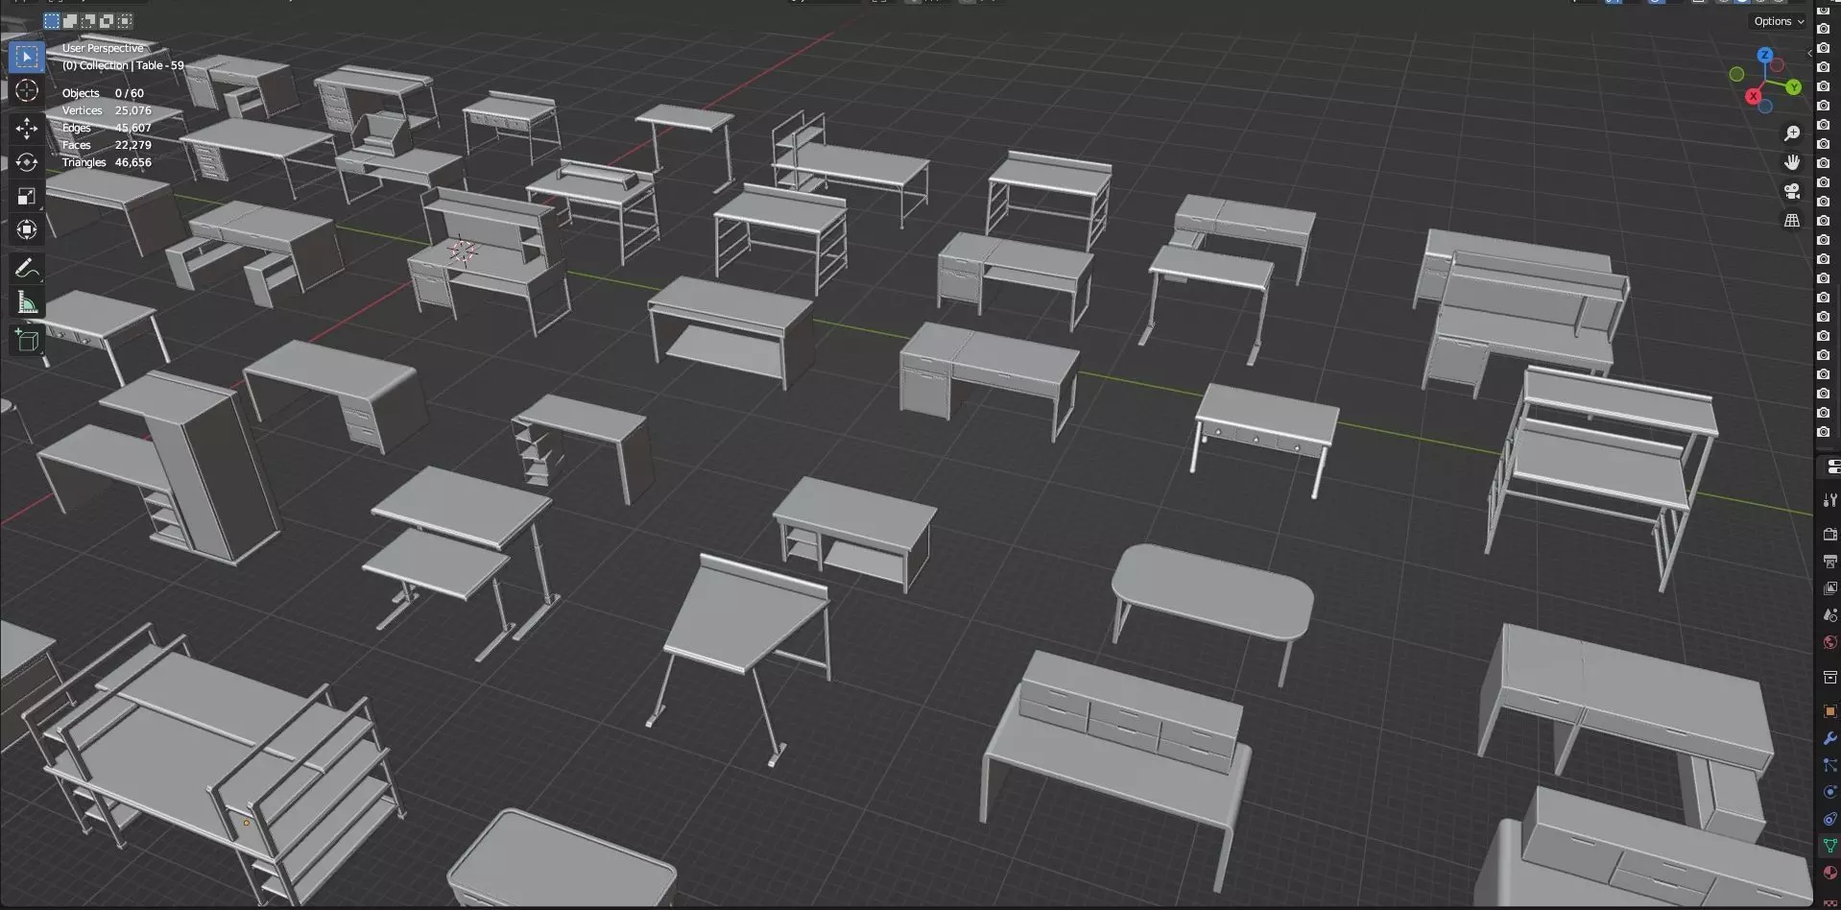Screen dimensions: 1841x910
Task: Snap view to negative Y green dot
Action: [1736, 74]
